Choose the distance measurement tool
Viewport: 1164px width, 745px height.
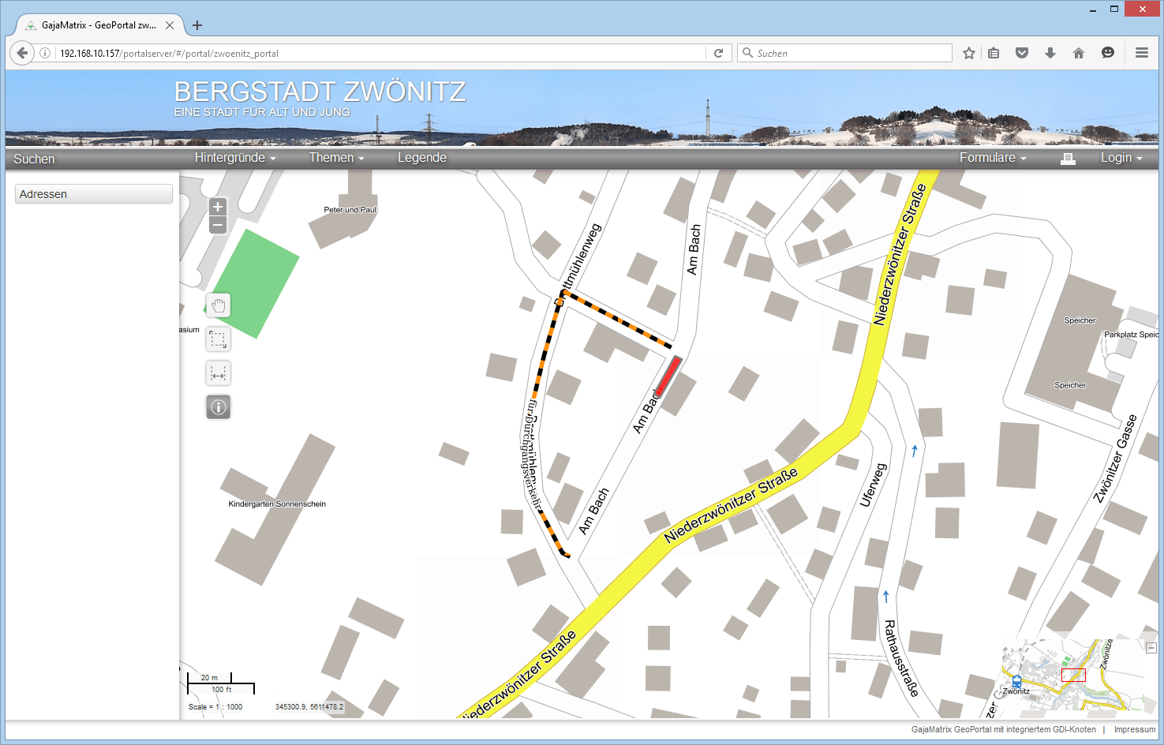point(219,373)
